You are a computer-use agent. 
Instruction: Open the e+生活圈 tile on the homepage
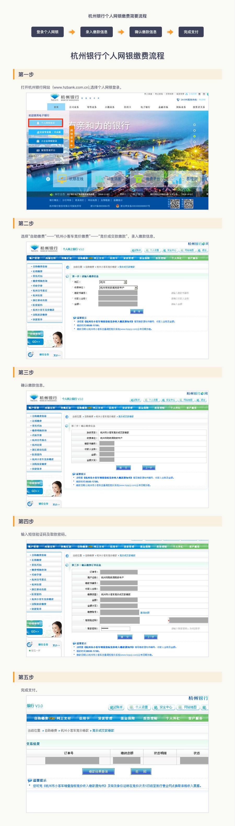pyautogui.click(x=109, y=179)
